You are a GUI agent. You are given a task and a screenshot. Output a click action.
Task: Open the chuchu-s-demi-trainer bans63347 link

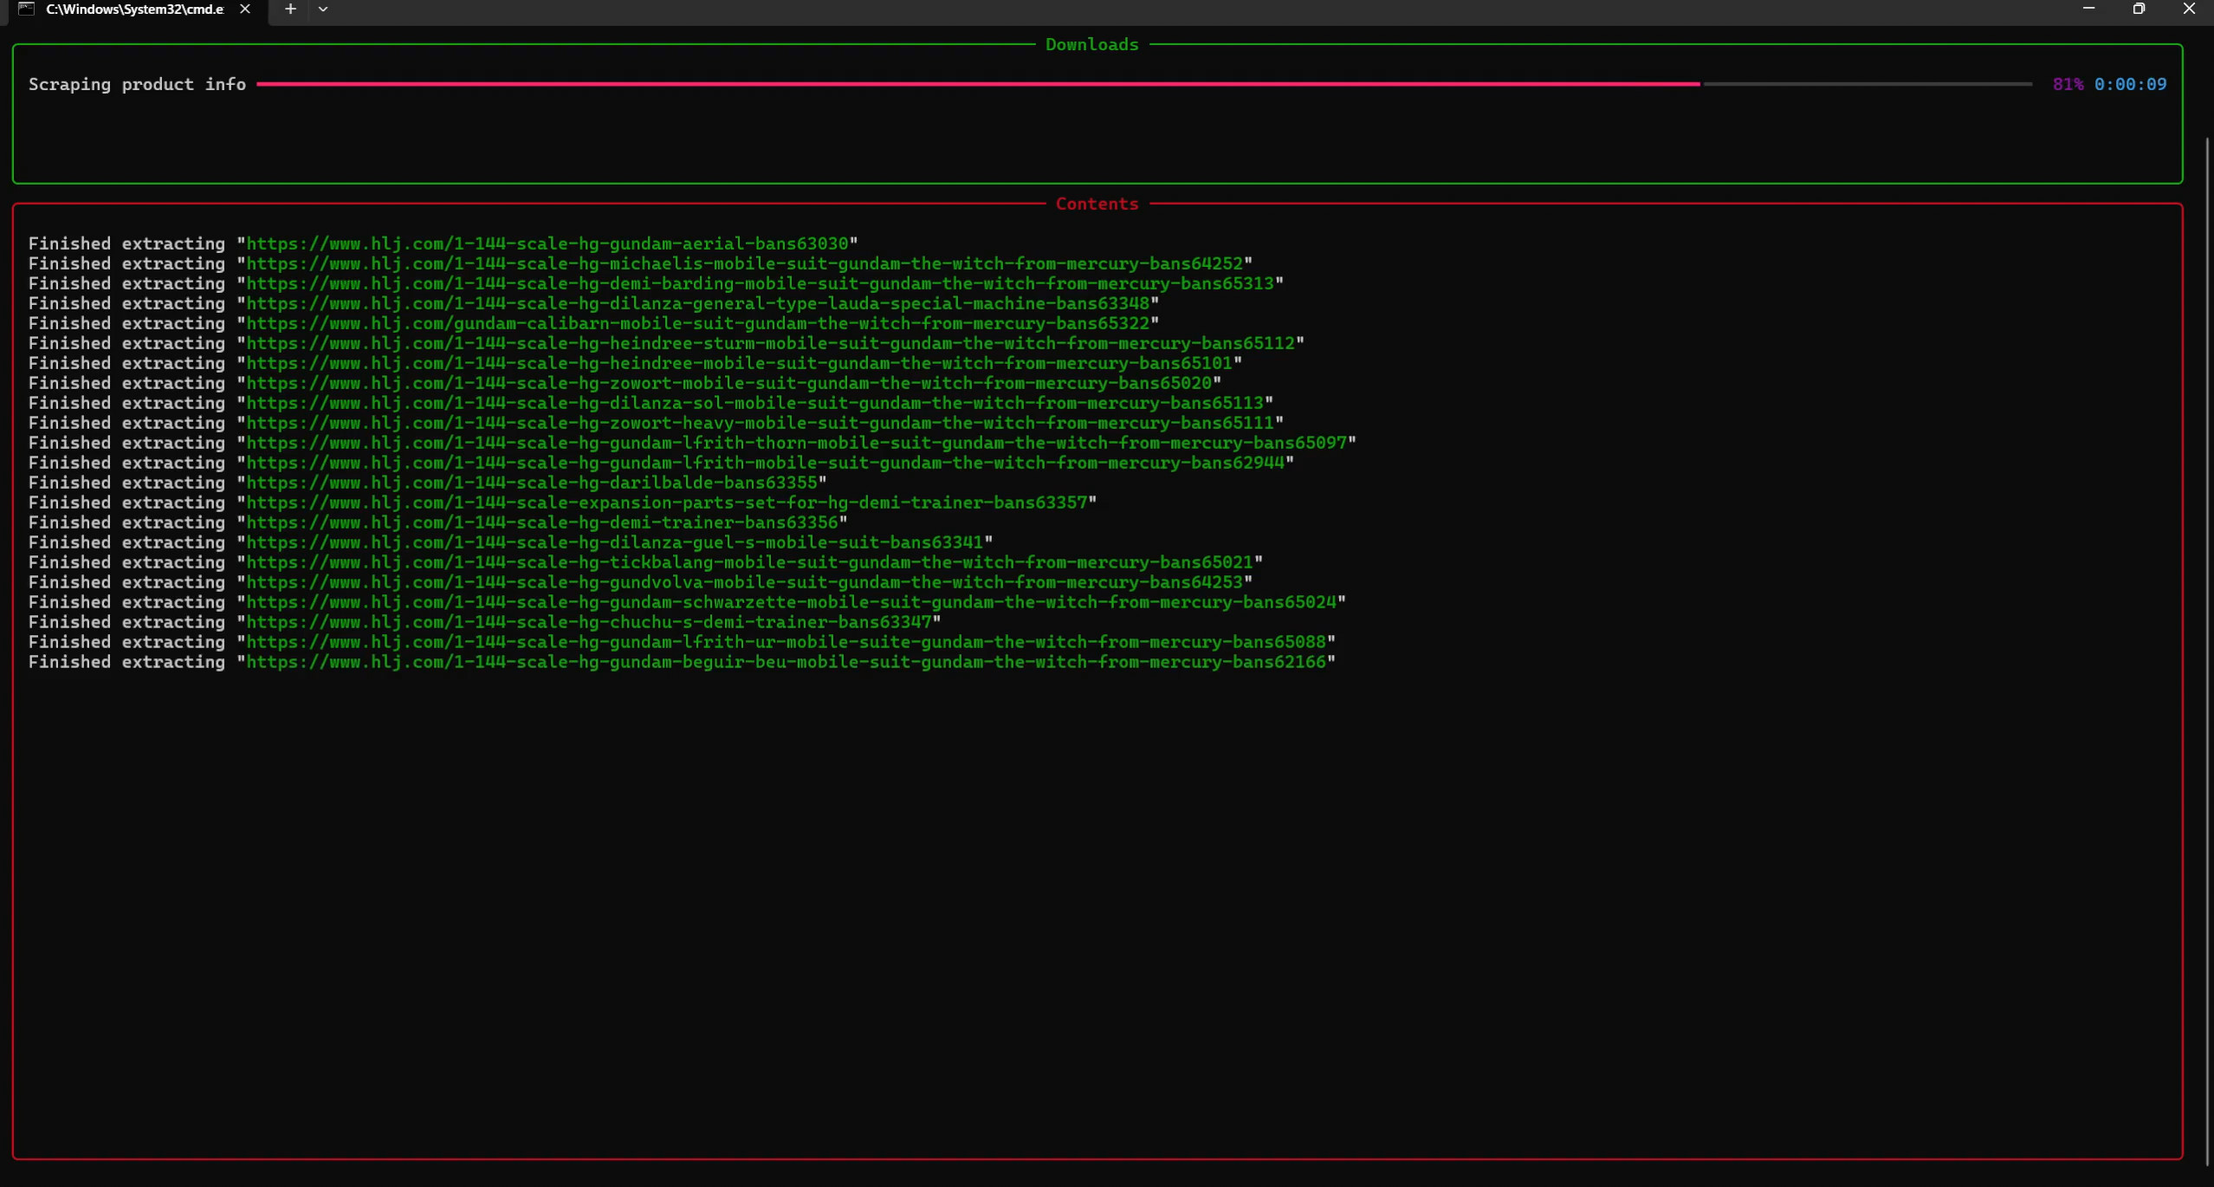pyautogui.click(x=589, y=622)
